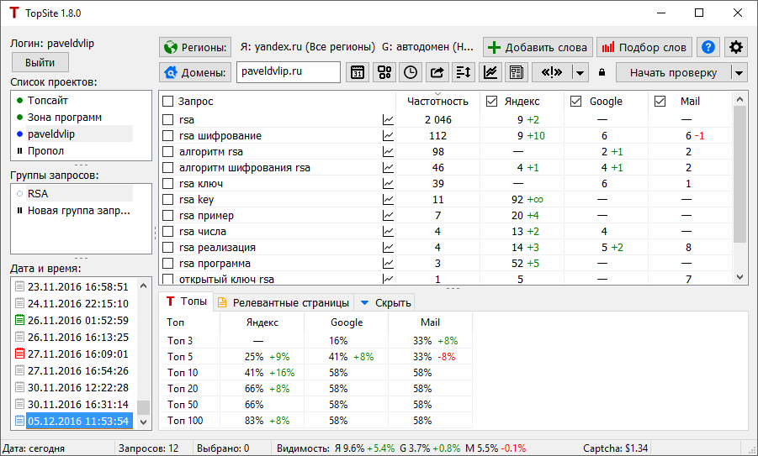Click up arrow in date list scrollbar
Viewport: 758px width, 456px height.
143,286
